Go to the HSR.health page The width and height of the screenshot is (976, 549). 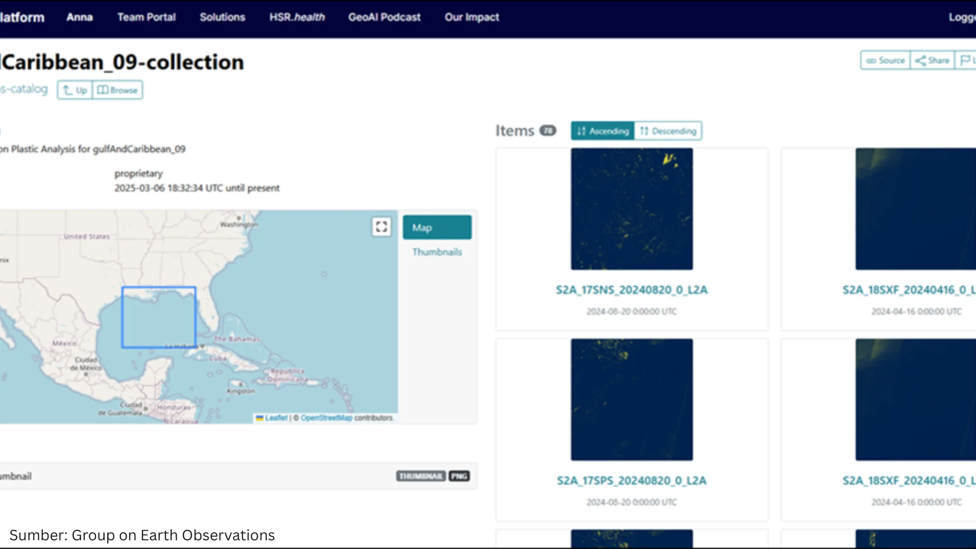[x=297, y=17]
